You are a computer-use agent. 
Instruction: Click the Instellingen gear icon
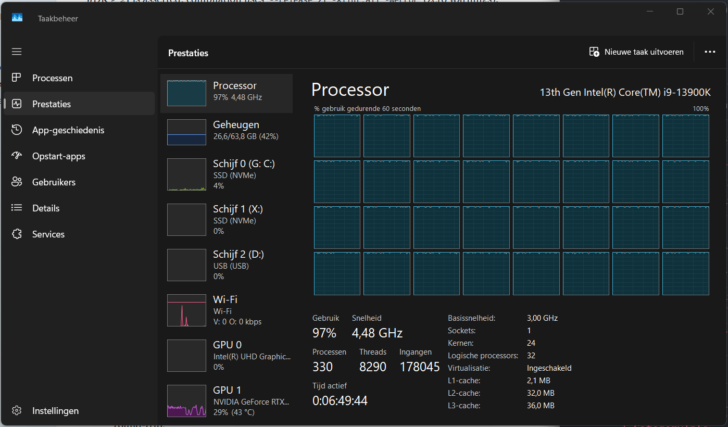(17, 410)
